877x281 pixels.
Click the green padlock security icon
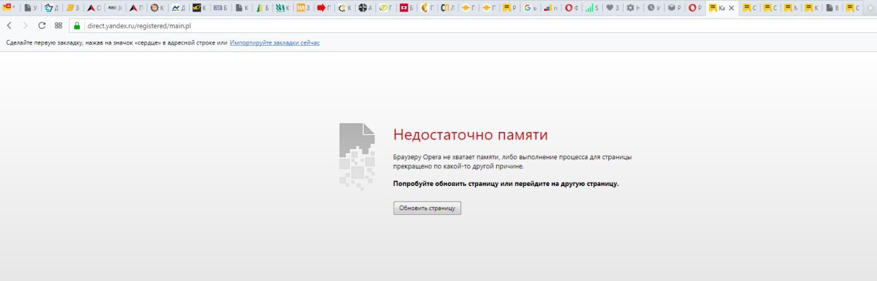[x=77, y=25]
